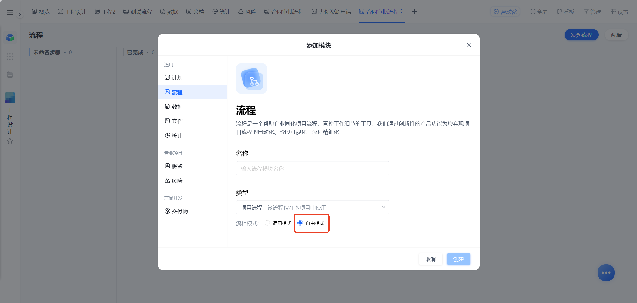637x303 pixels.
Task: Click the 工程设计 project thumbnail in sidebar
Action: tap(10, 98)
